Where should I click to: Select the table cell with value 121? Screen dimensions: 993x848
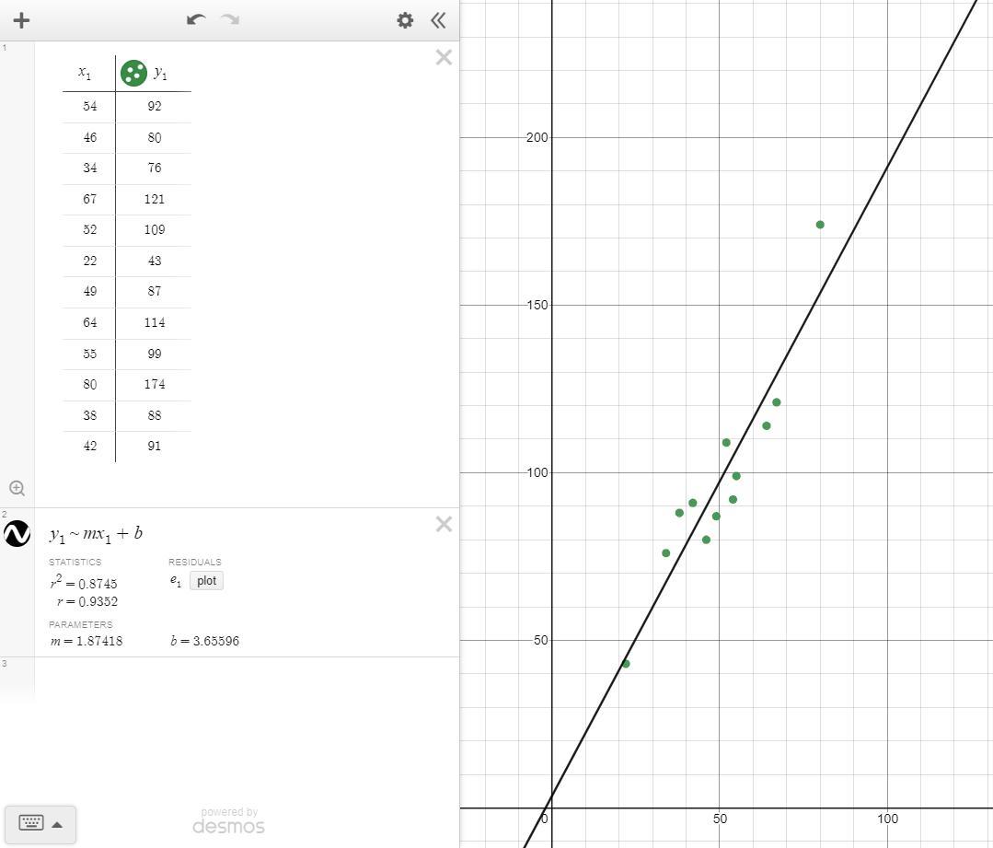pyautogui.click(x=154, y=199)
